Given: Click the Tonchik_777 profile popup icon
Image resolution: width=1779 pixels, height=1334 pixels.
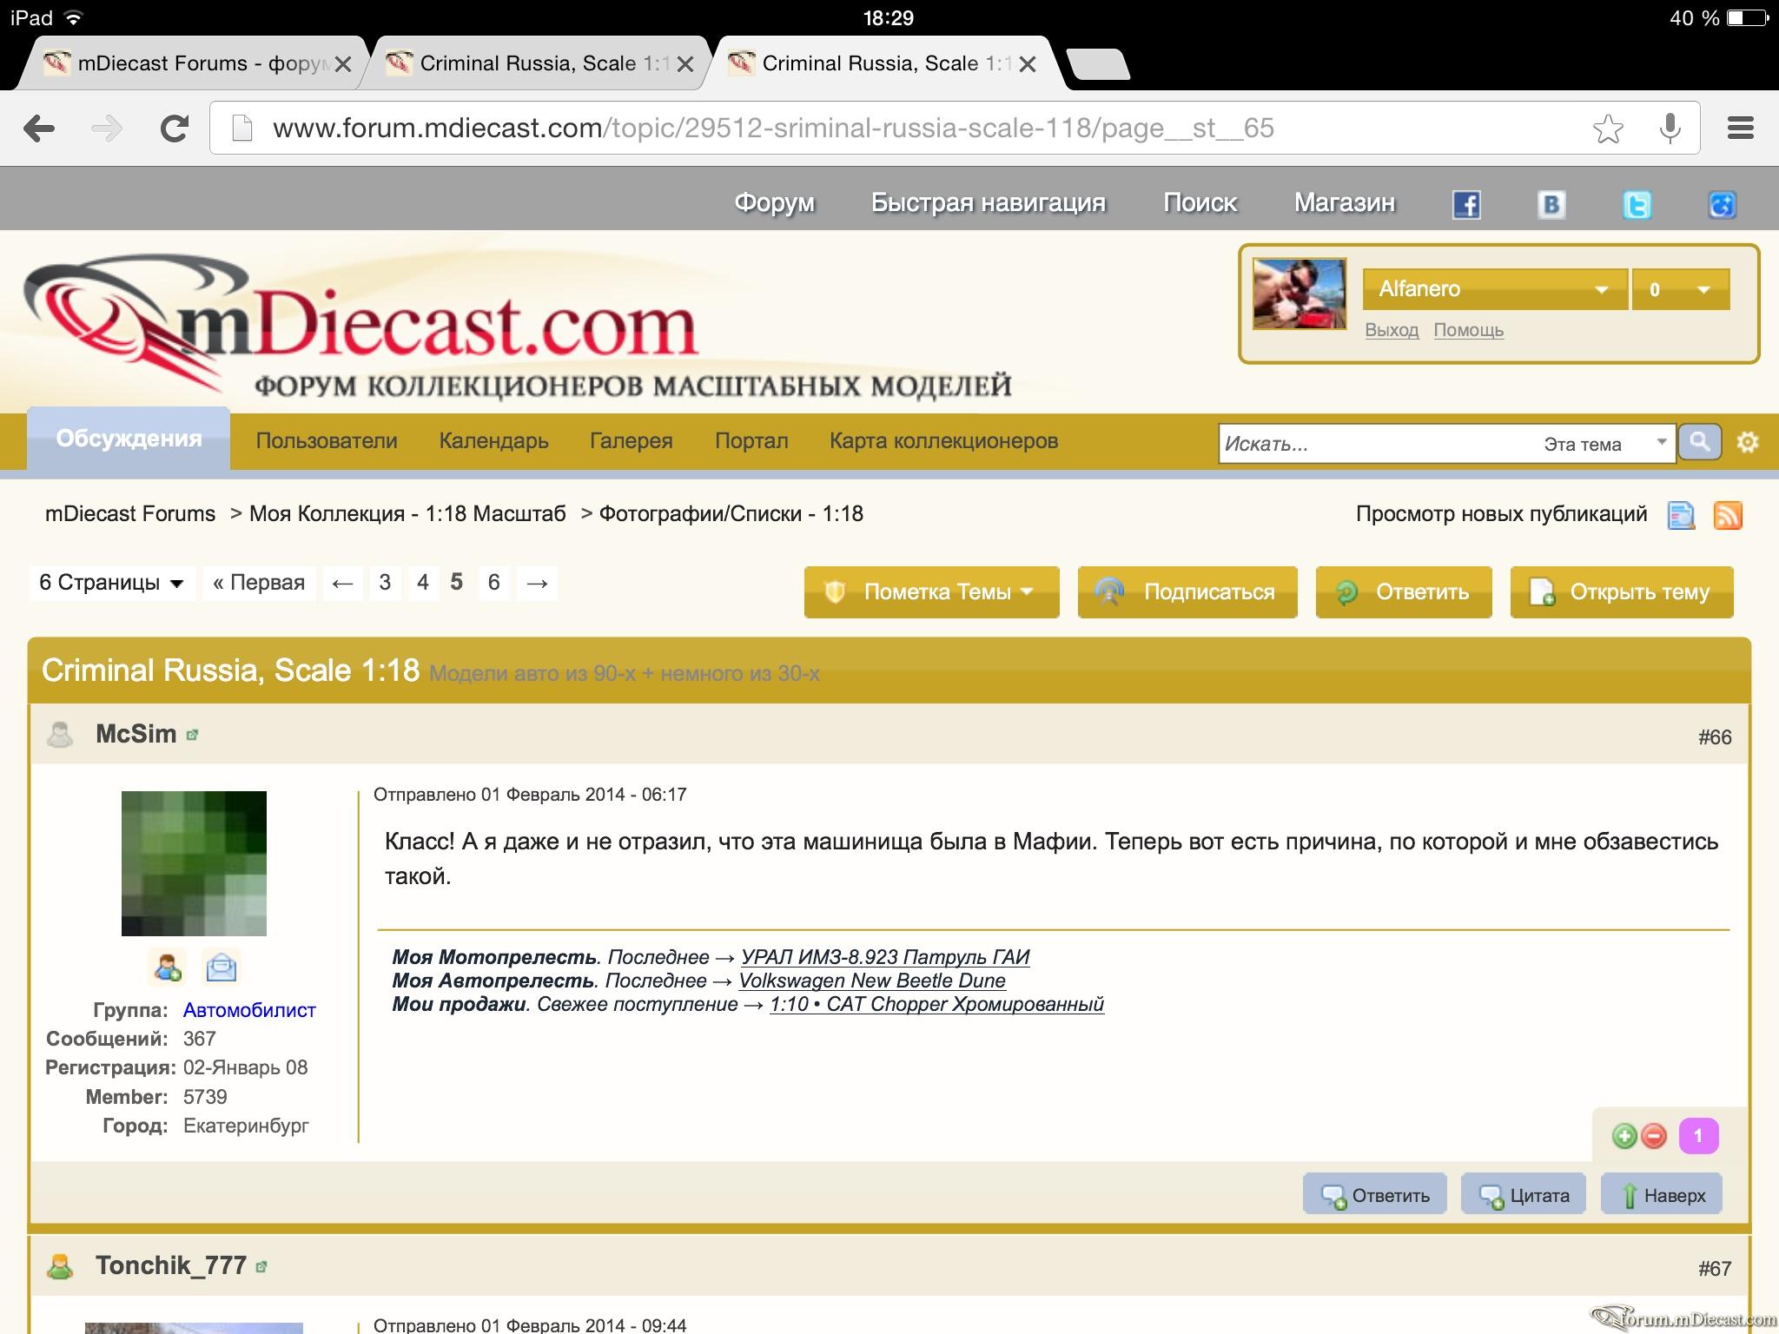Looking at the screenshot, I should pyautogui.click(x=262, y=1267).
